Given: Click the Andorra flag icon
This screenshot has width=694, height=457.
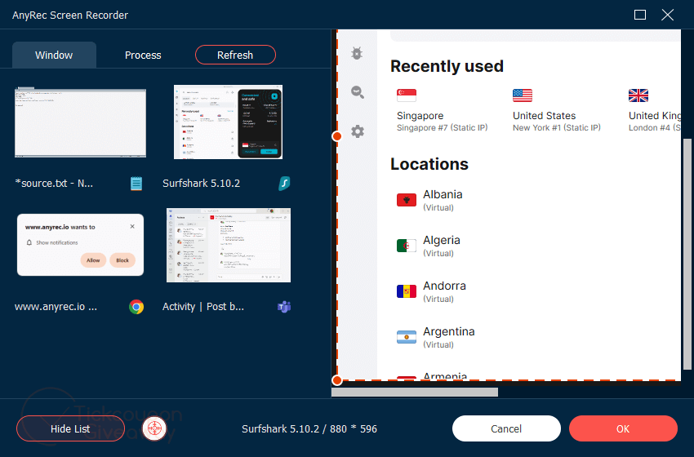Looking at the screenshot, I should tap(407, 291).
